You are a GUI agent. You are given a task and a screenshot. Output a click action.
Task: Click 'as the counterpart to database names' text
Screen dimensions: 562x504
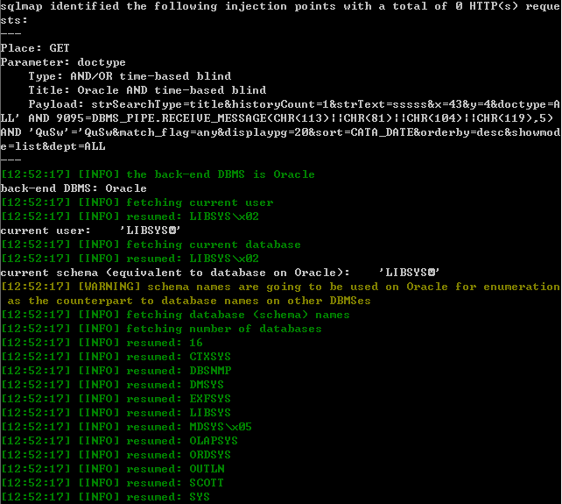point(189,301)
